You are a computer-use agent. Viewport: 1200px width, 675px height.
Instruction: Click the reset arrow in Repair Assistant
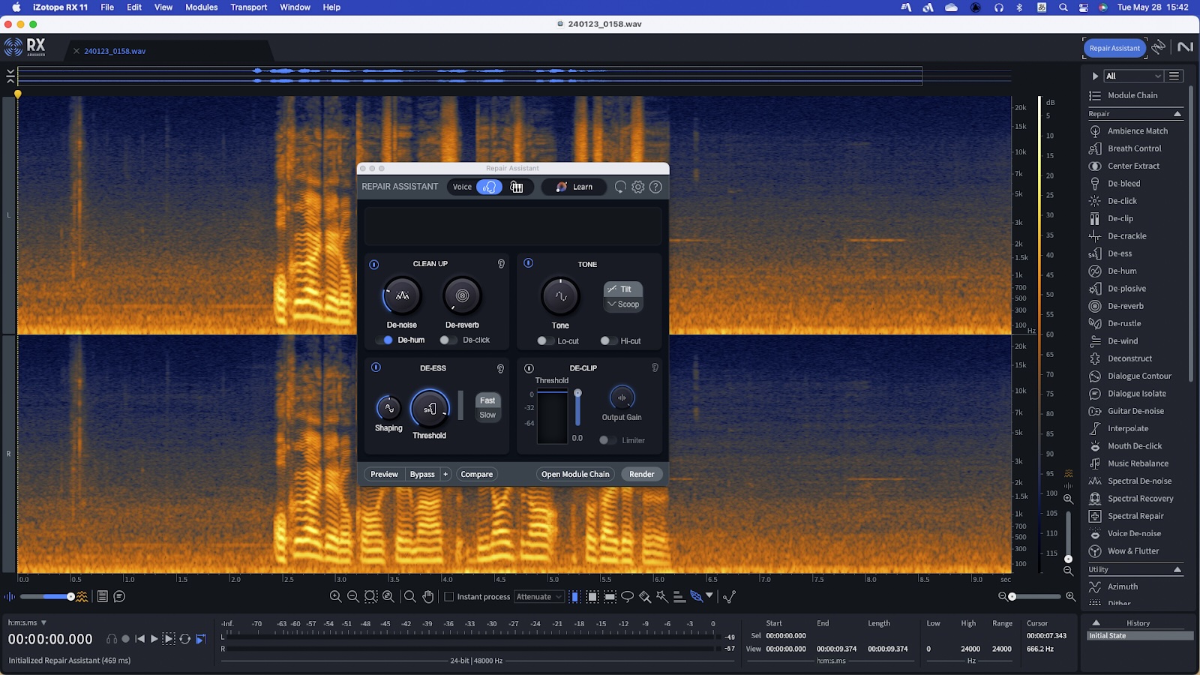620,187
